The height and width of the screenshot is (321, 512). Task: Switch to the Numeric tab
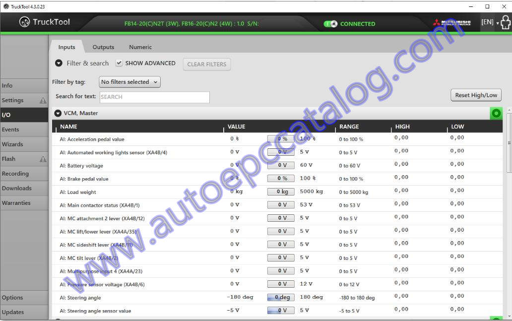click(x=140, y=47)
